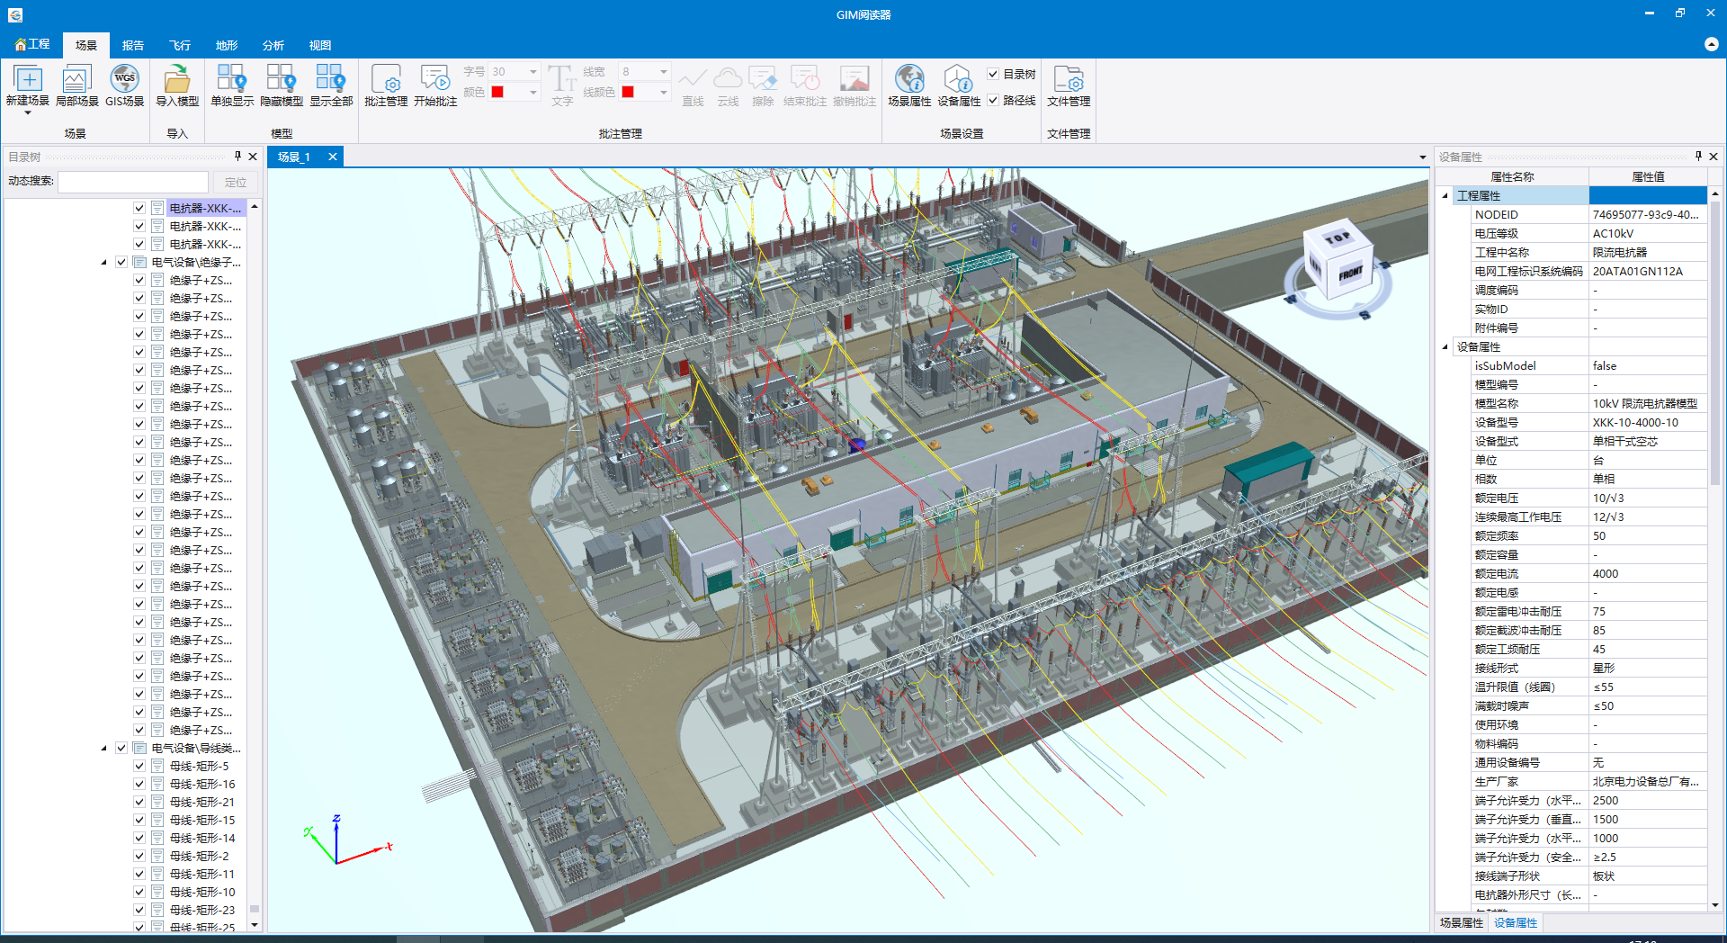Viewport: 1727px width, 943px height.
Task: Open 文件管理 file manager
Action: click(1069, 86)
